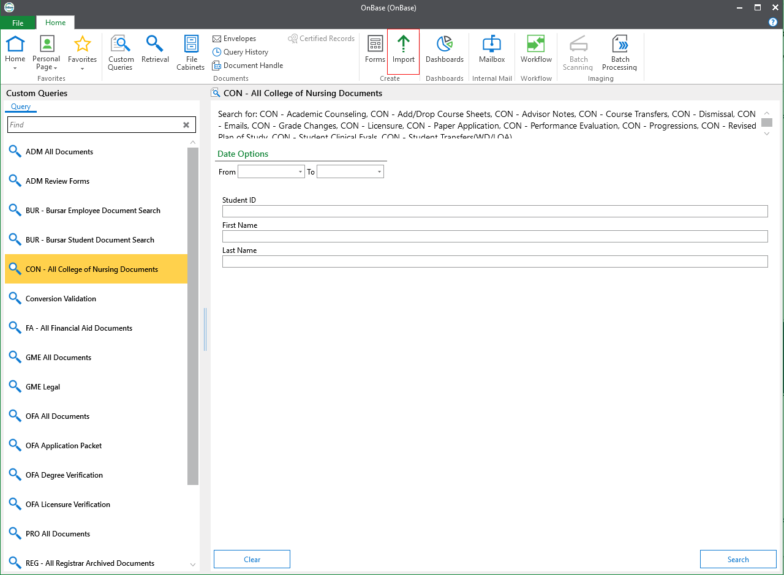Click the First Name input field
The height and width of the screenshot is (575, 784).
coord(495,236)
